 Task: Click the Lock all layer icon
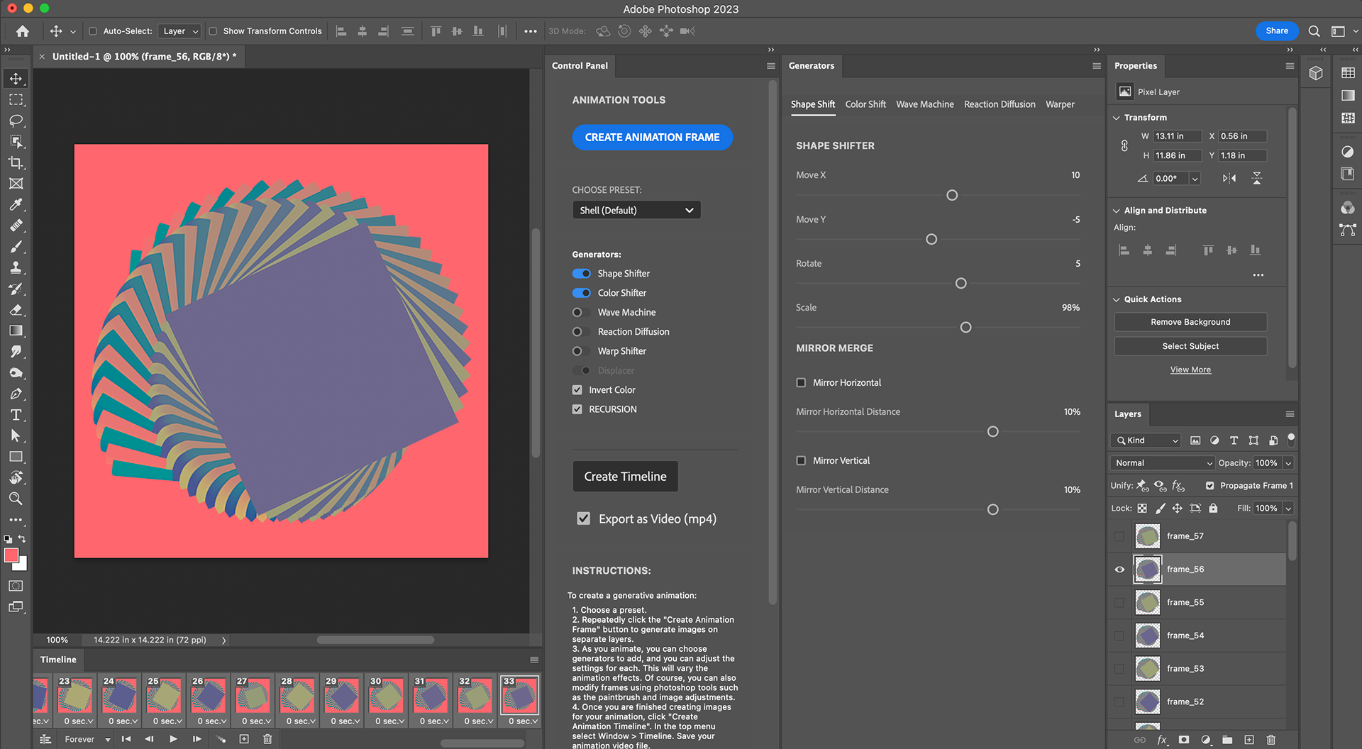pyautogui.click(x=1213, y=508)
